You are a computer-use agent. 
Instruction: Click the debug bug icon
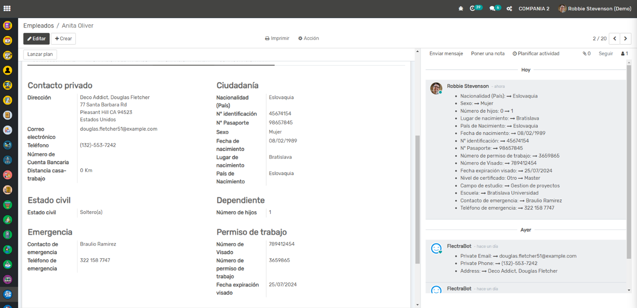[461, 8]
